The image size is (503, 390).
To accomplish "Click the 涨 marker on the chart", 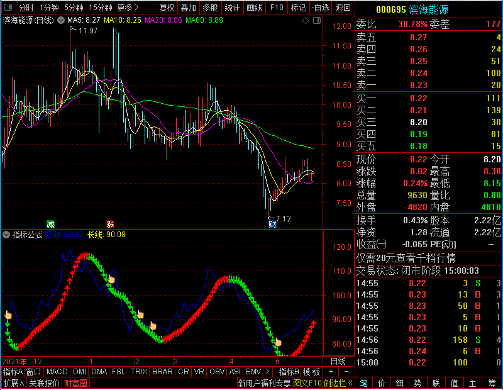I will (x=110, y=224).
